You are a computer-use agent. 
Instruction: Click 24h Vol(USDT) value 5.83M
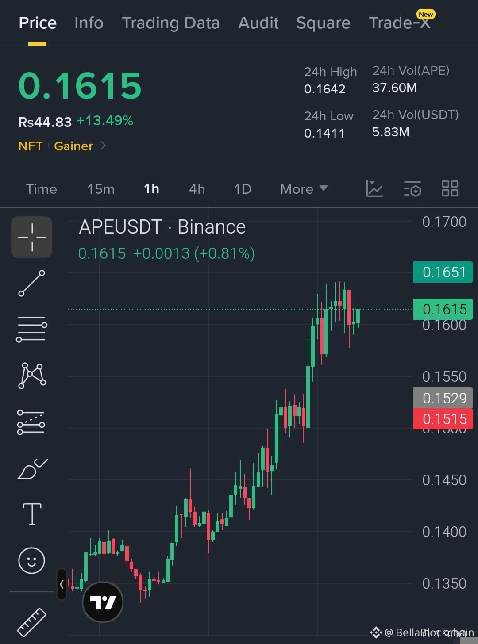390,132
